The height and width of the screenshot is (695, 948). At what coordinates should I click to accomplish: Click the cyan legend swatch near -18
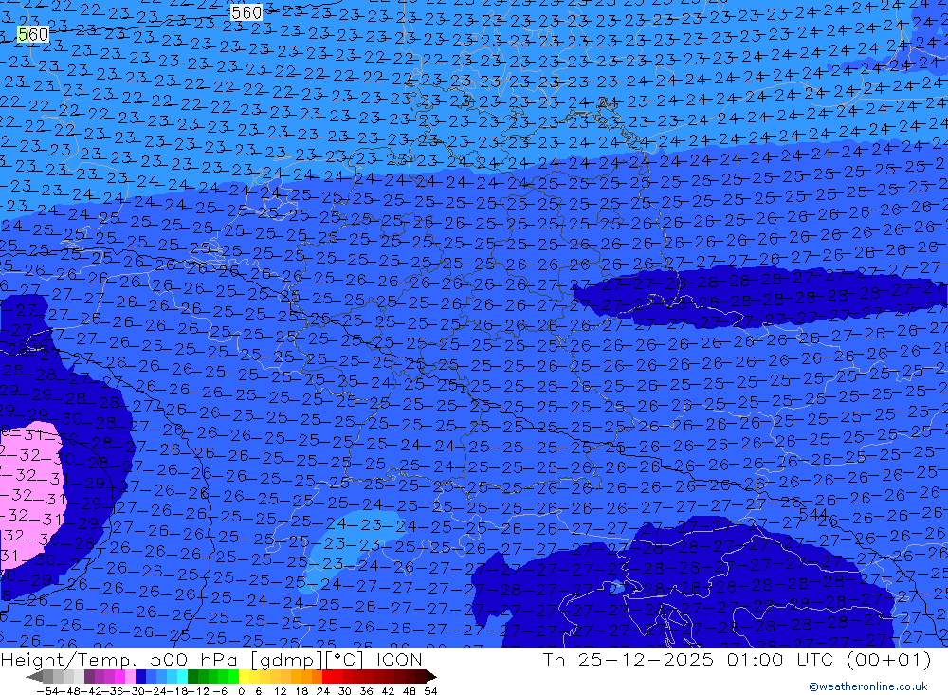point(182,676)
